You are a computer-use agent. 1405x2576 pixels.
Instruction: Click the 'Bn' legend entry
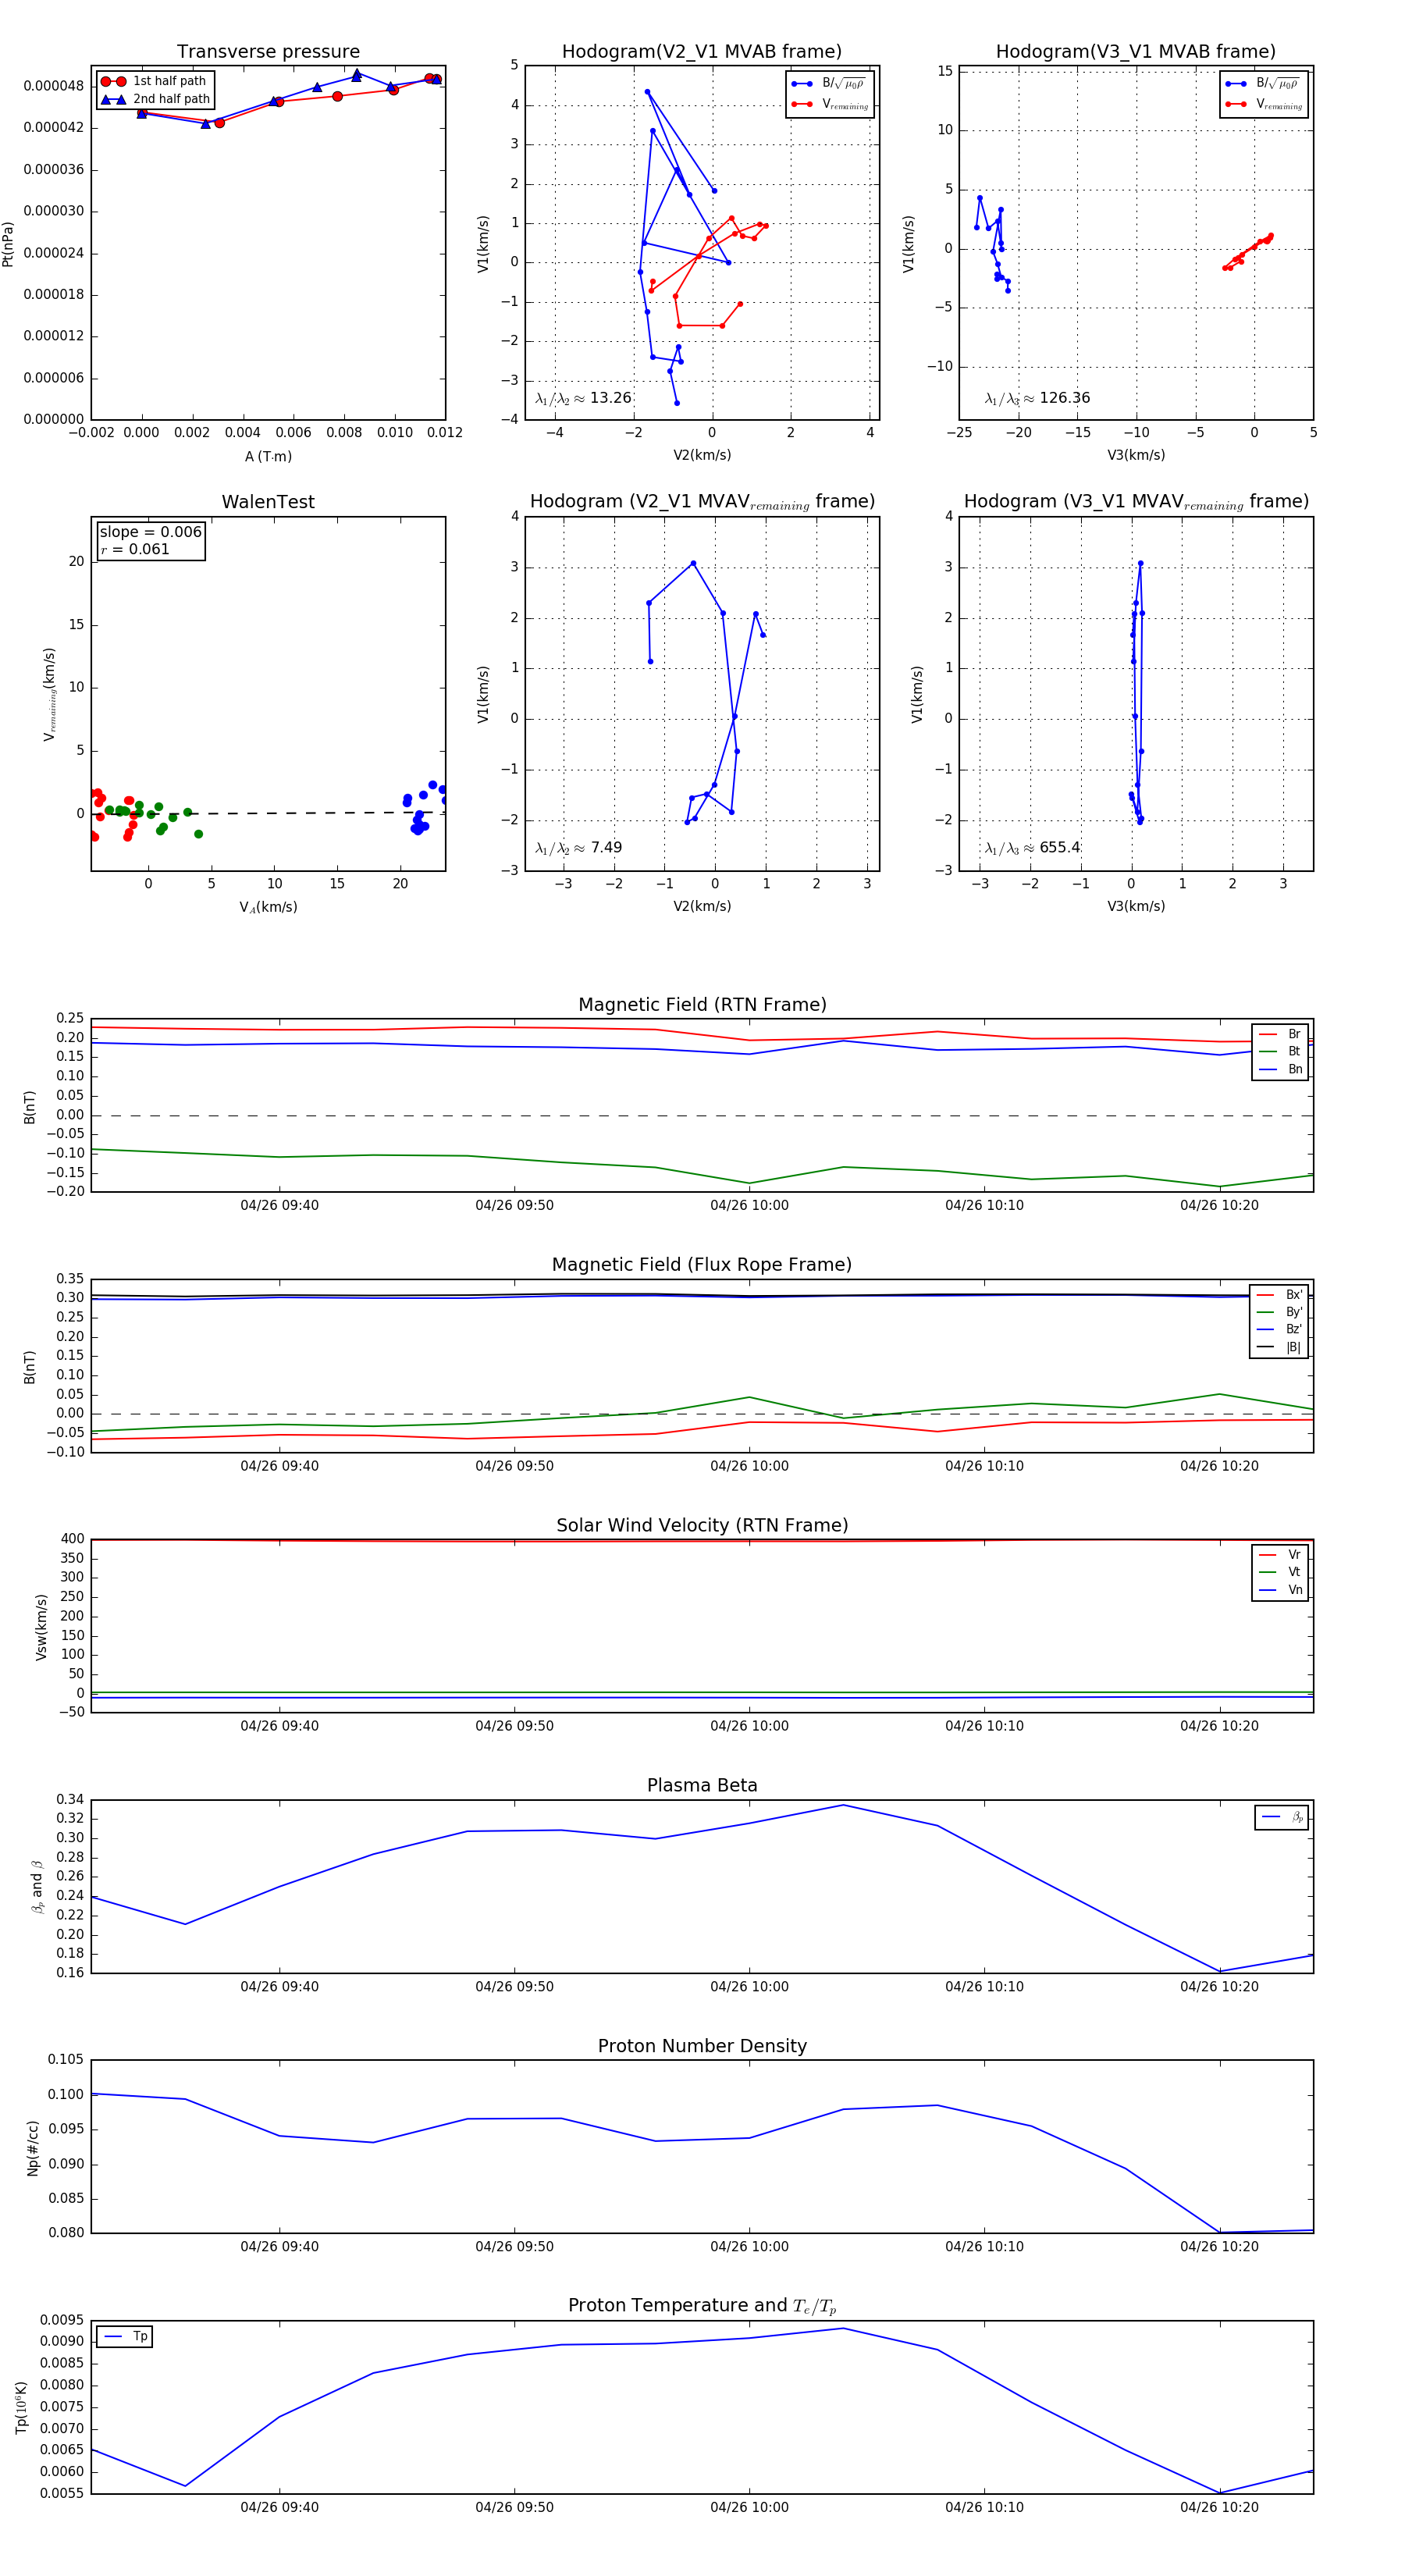1281,1069
